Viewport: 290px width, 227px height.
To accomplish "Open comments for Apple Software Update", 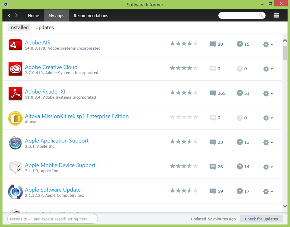I will pos(216,191).
